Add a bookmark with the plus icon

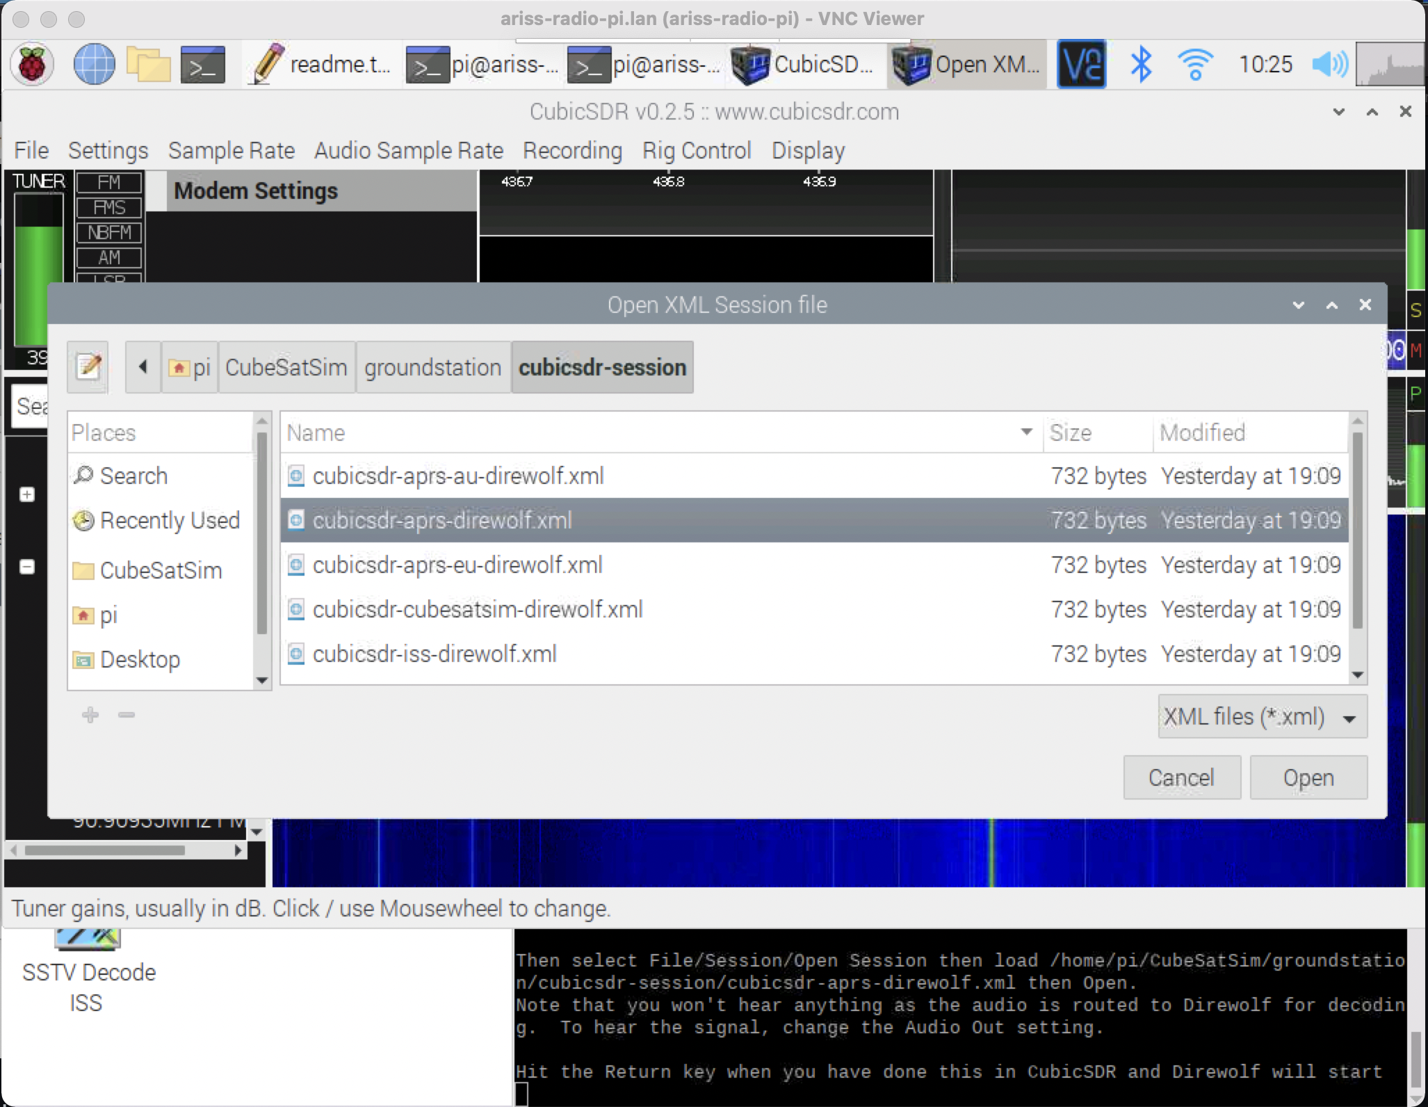click(90, 715)
